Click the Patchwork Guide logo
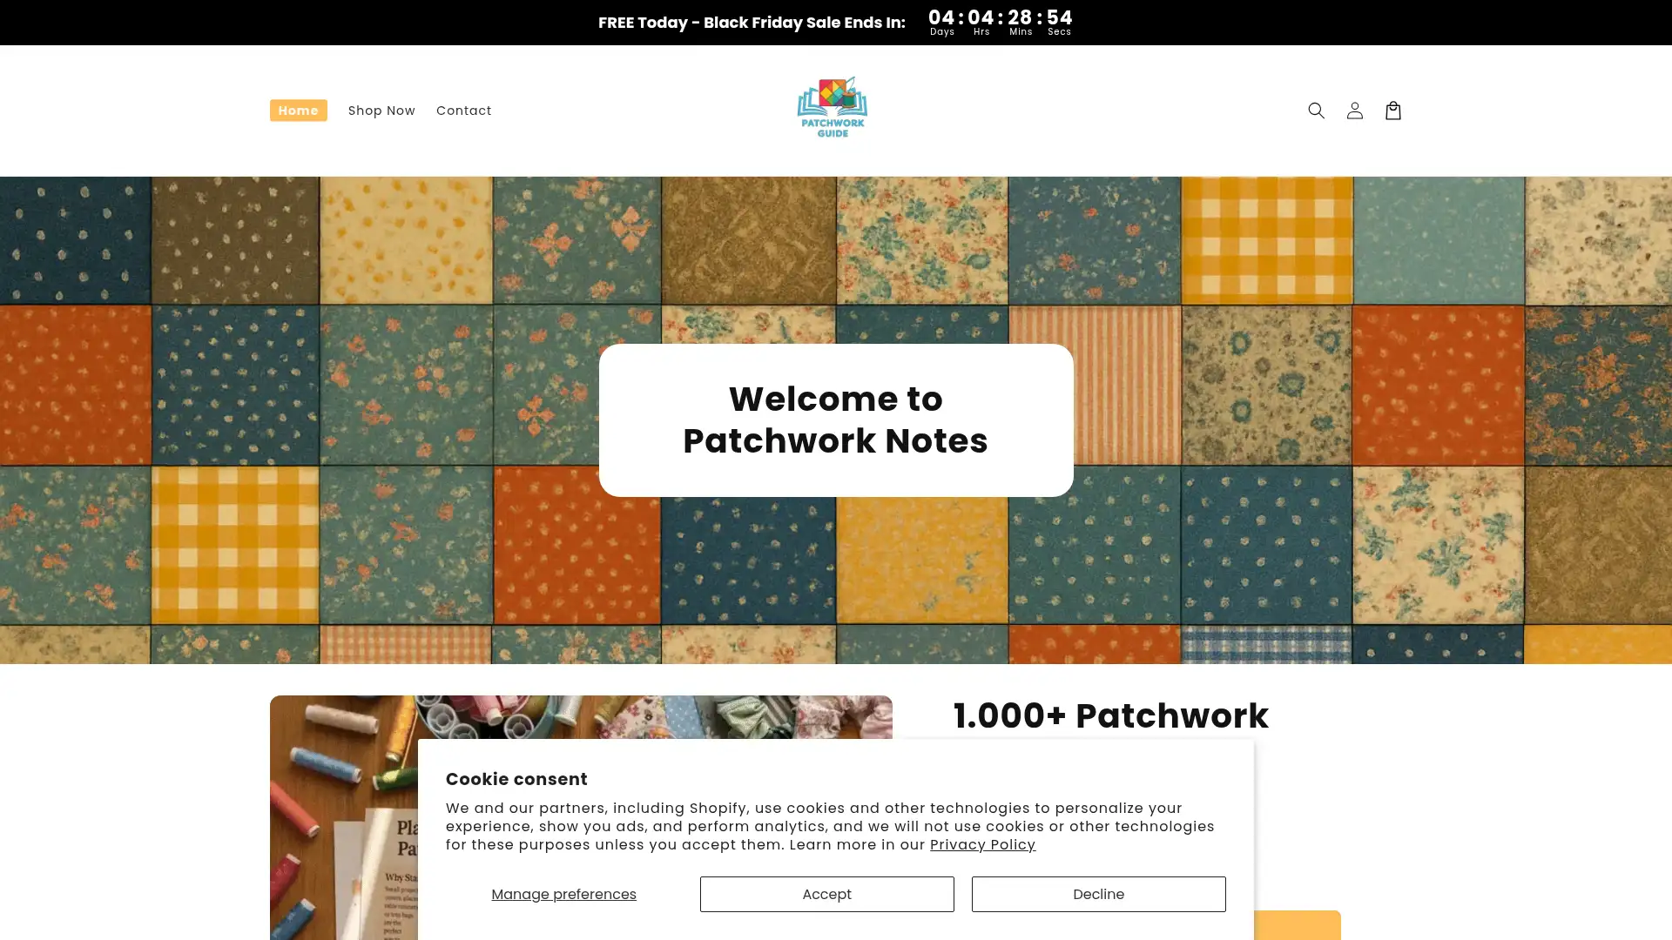Viewport: 1672px width, 940px height. click(832, 107)
